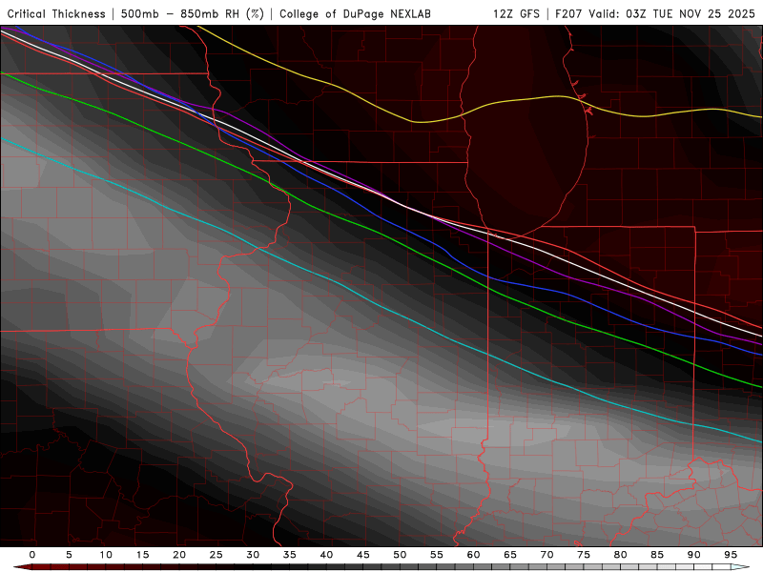Click the 'F207' forecast hour text

pyautogui.click(x=568, y=13)
